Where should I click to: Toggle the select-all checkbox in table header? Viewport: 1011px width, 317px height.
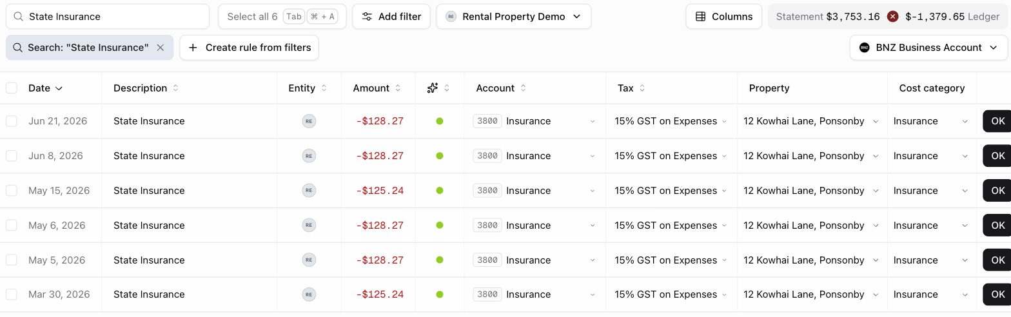click(12, 88)
